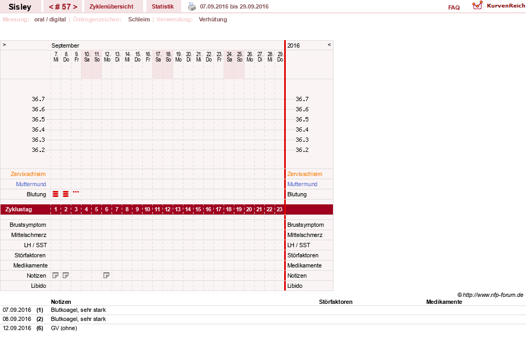
Task: Go to next cycle with right arrow
Action: click(75, 7)
